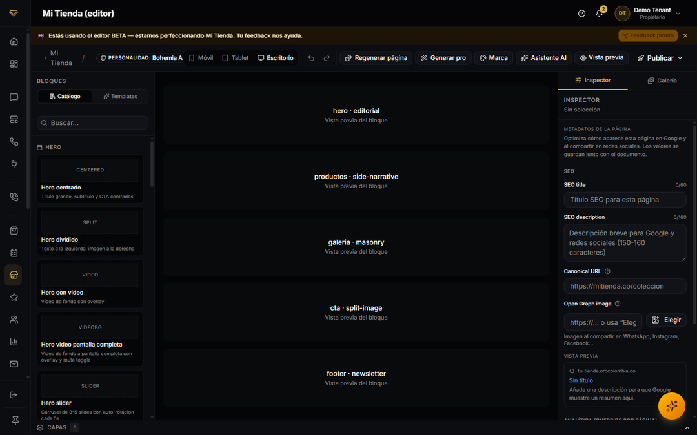Click the blocks catalog scrollbar

152,164
